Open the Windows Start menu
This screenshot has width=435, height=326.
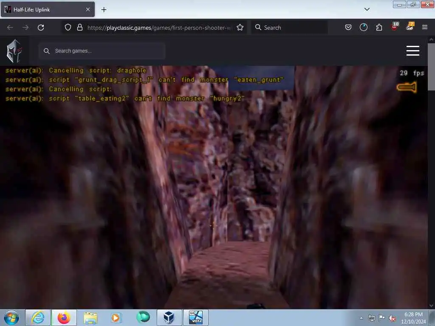11,318
